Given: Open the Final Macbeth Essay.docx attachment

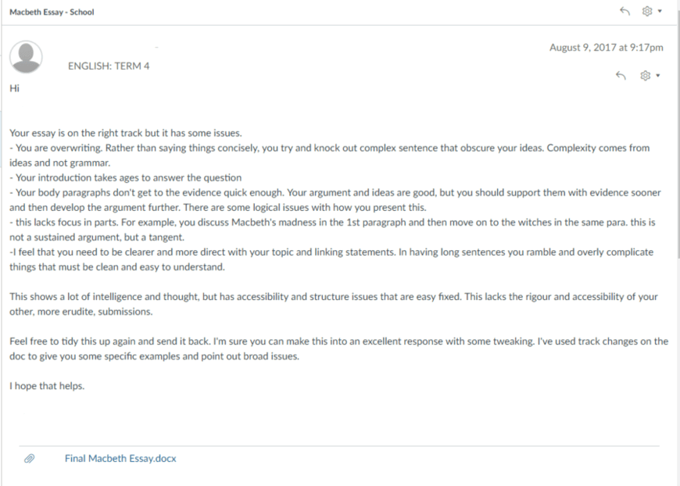Looking at the screenshot, I should 120,459.
